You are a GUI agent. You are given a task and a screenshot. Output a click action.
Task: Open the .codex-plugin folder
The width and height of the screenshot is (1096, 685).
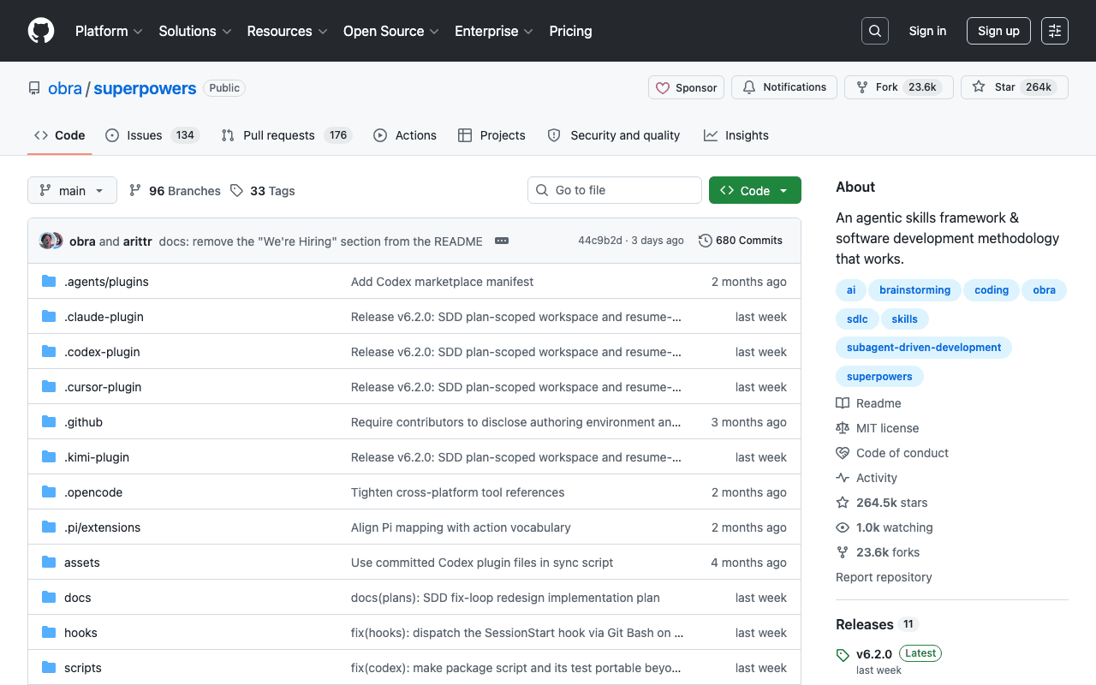pos(102,352)
